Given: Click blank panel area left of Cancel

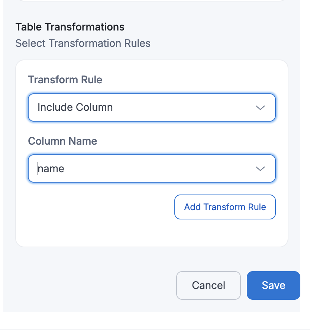Looking at the screenshot, I should [93, 285].
